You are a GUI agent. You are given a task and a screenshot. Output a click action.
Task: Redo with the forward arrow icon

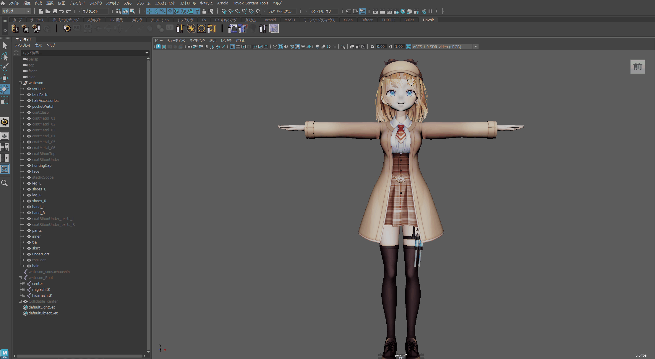pyautogui.click(x=68, y=11)
